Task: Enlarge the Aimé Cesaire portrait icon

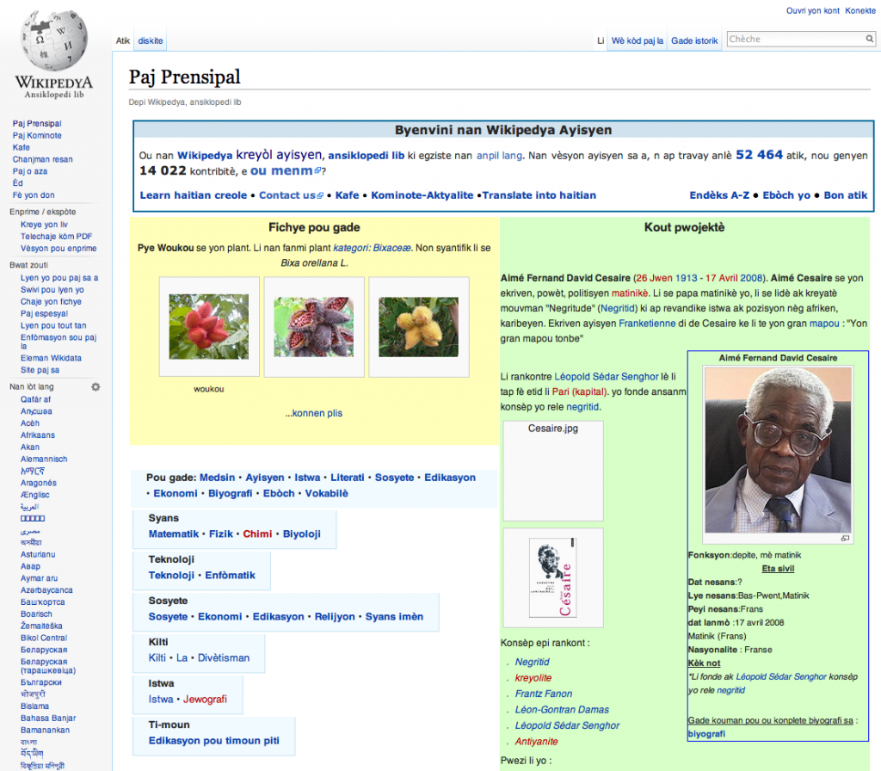Action: [x=845, y=539]
